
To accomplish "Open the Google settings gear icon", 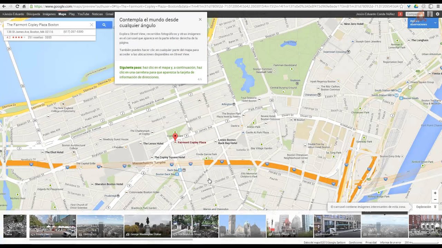I will pyautogui.click(x=438, y=14).
